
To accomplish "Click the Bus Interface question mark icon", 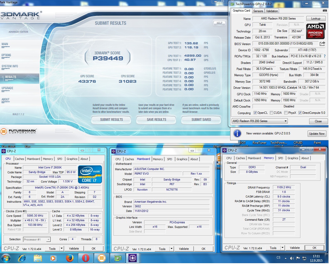I will 325,56.
